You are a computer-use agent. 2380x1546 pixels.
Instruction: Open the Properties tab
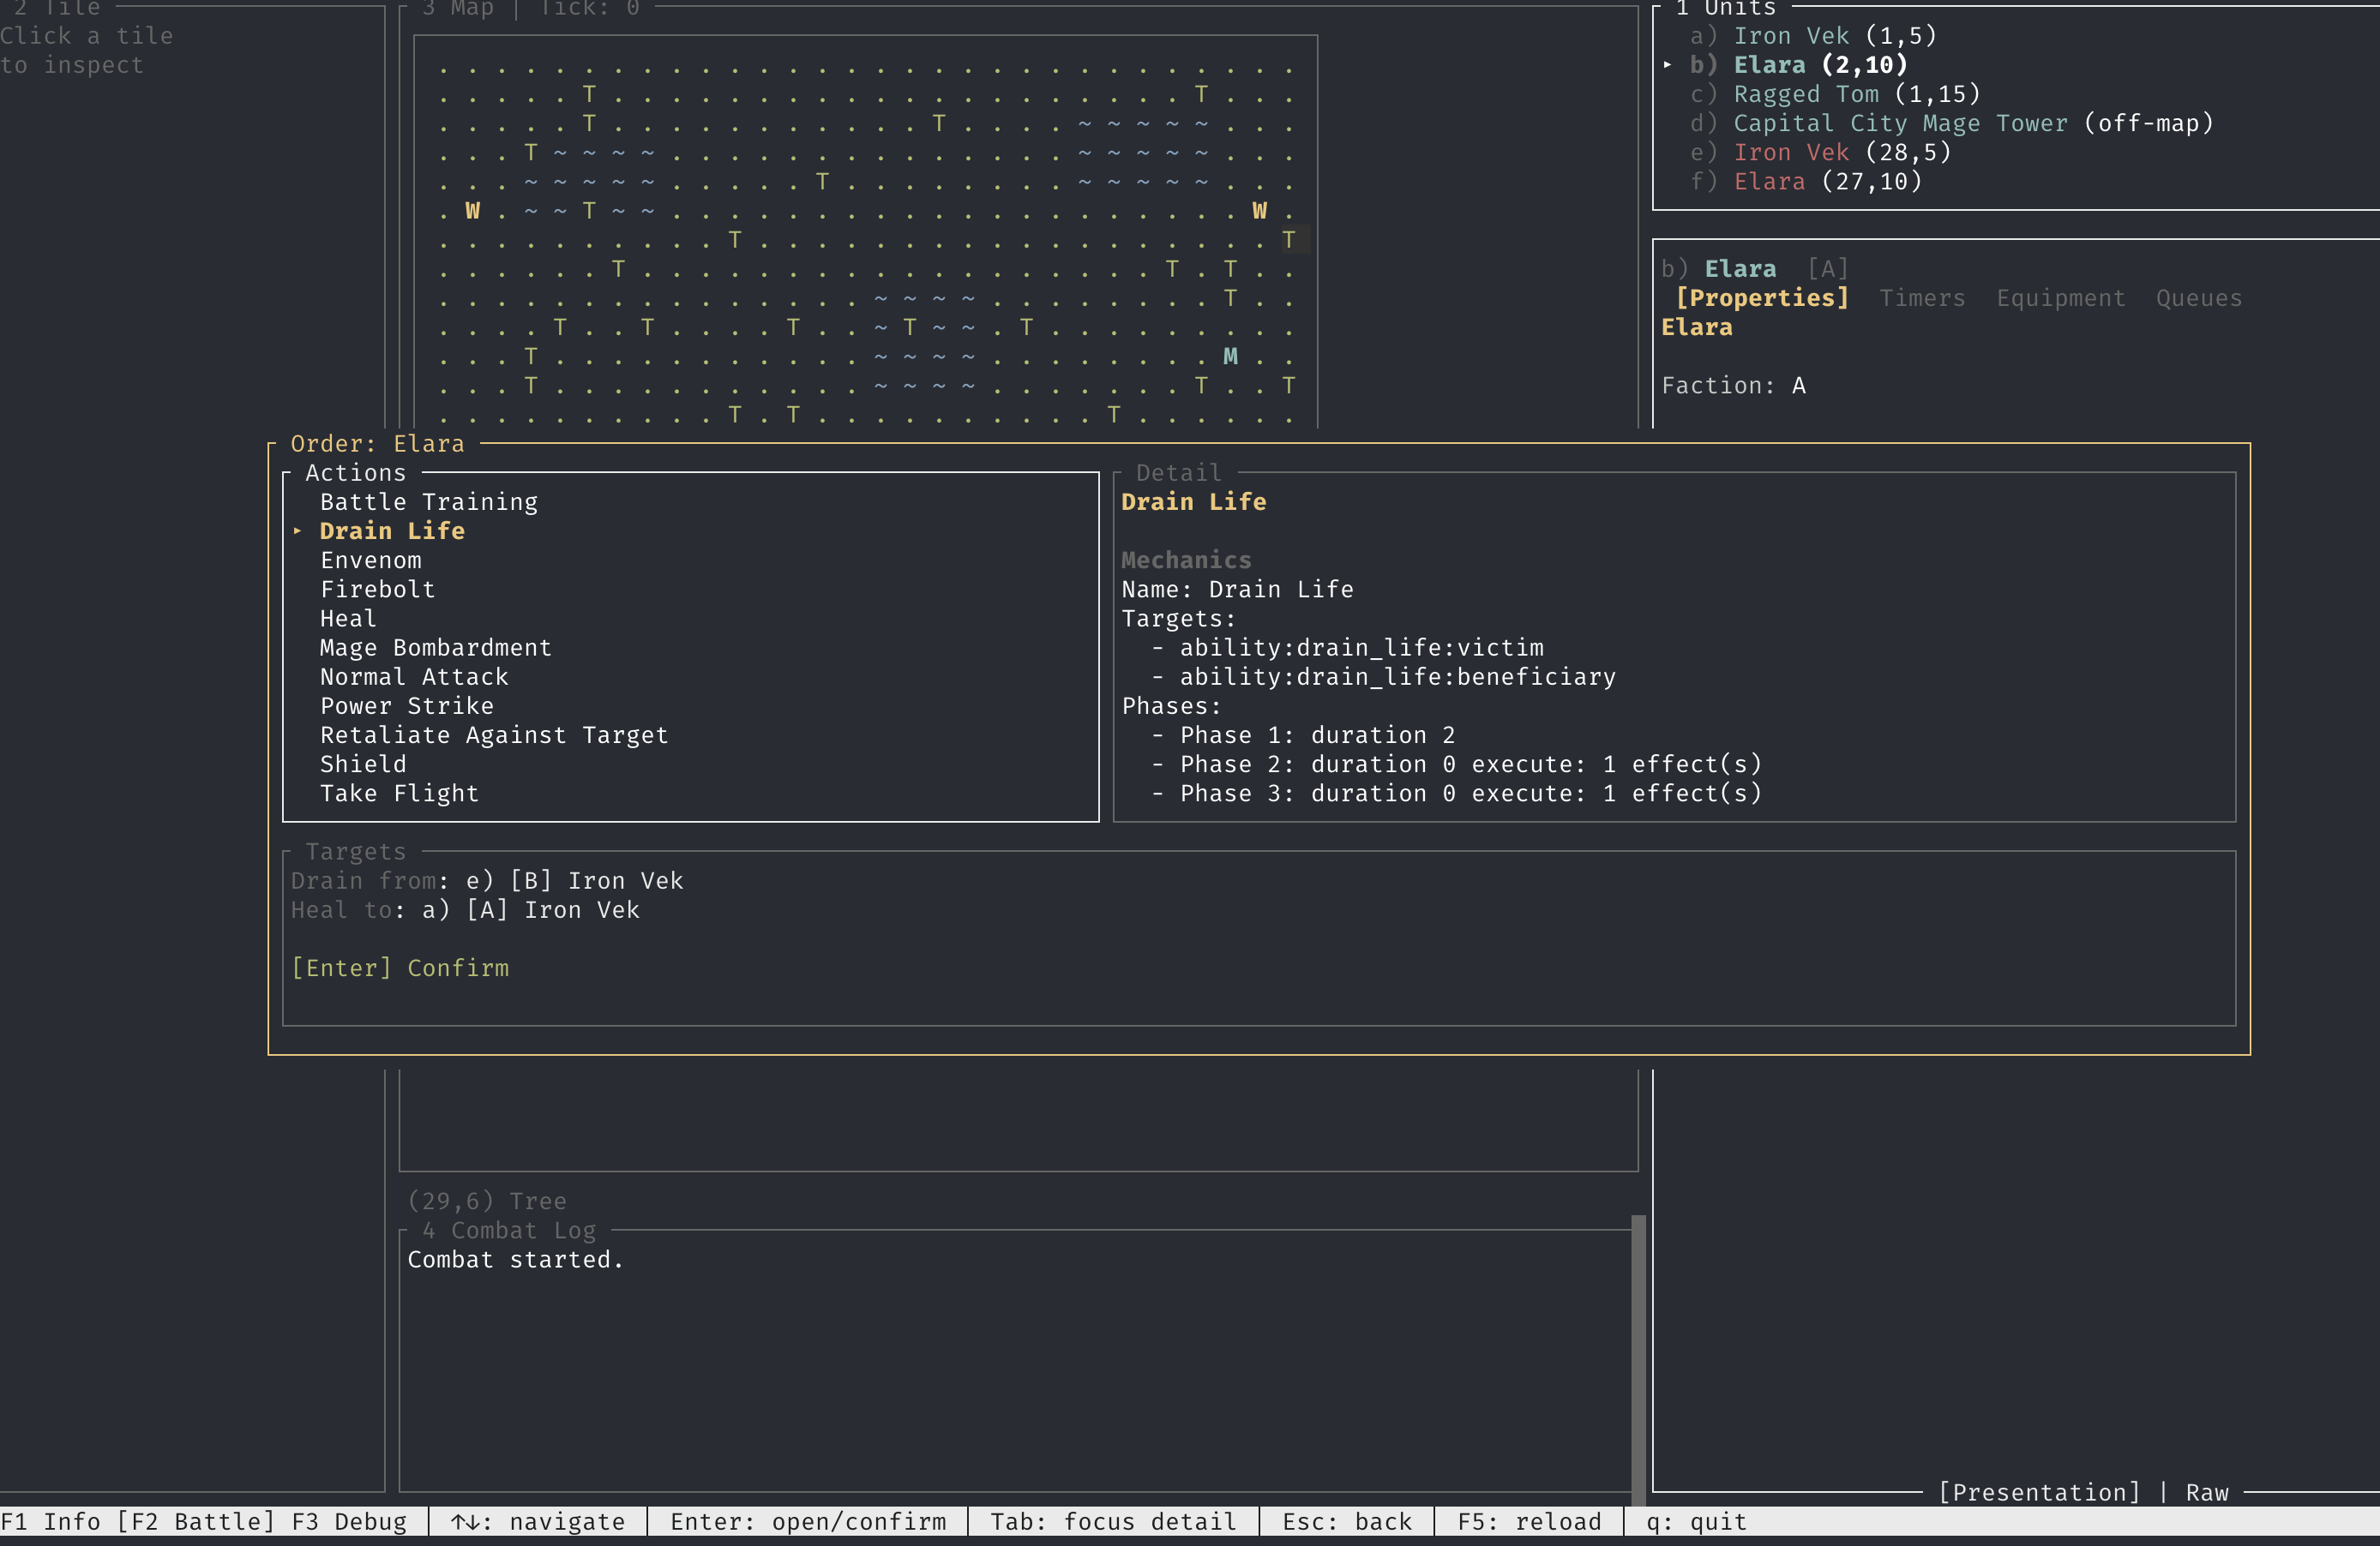point(1762,298)
